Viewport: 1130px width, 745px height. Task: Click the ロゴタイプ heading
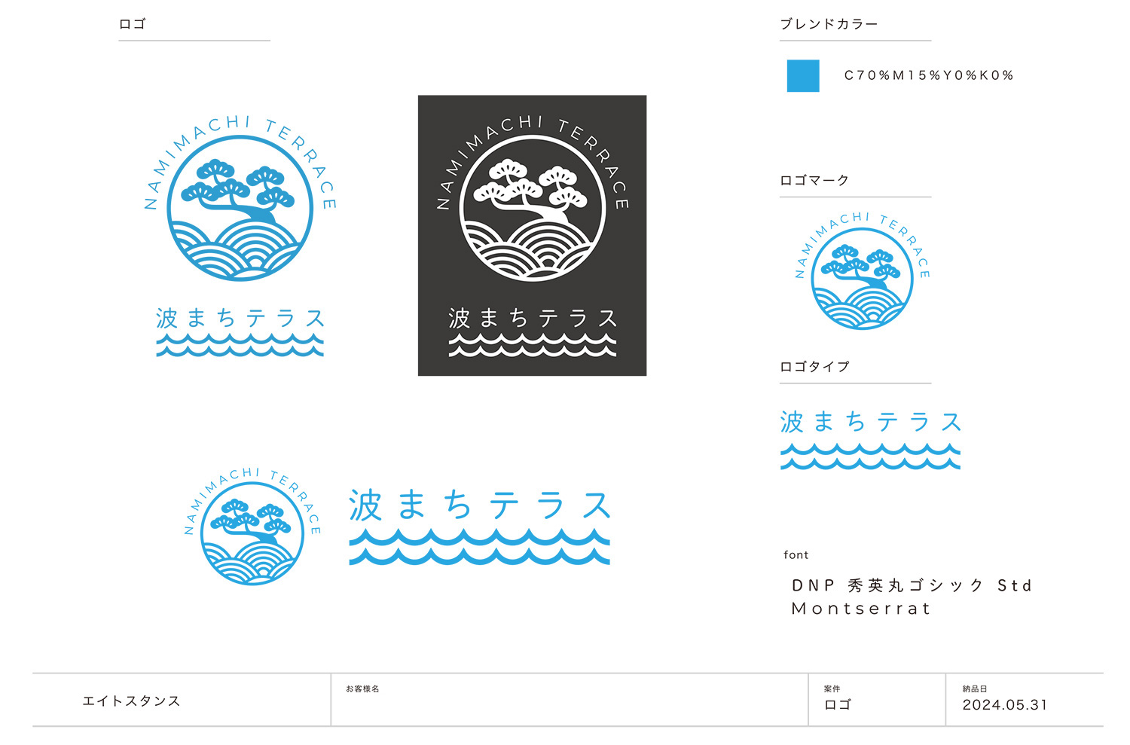tap(814, 366)
